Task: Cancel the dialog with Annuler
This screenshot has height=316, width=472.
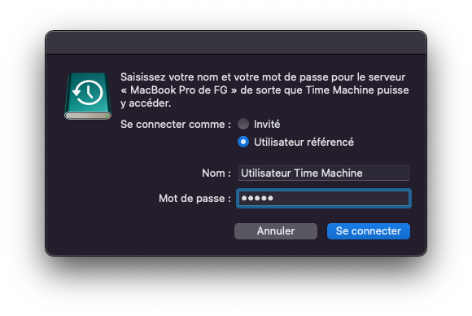Action: pos(276,231)
